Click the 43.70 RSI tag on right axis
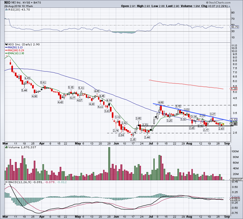 pyautogui.click(x=235, y=27)
